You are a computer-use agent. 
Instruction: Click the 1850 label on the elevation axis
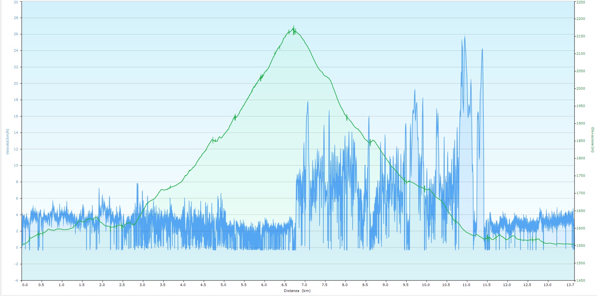click(x=580, y=141)
